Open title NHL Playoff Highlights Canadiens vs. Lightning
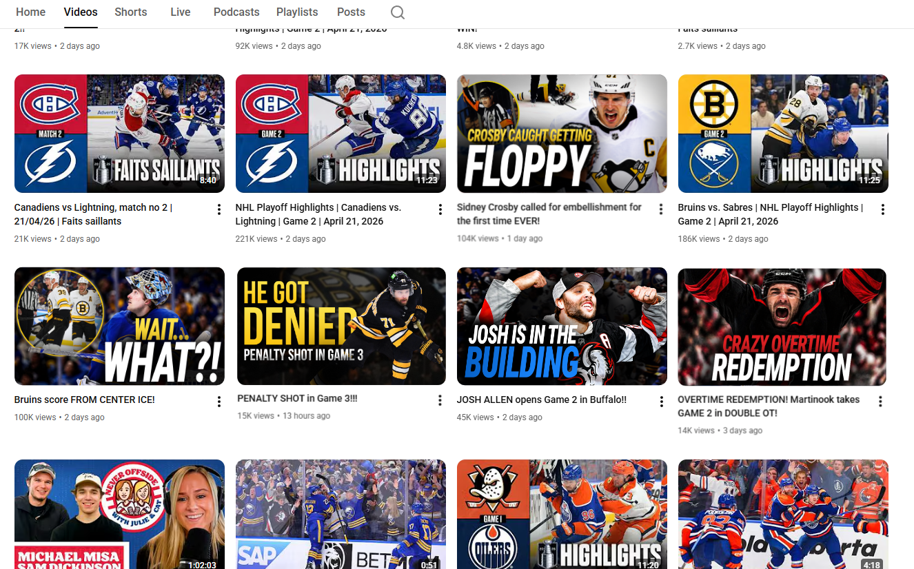The image size is (914, 569). coord(318,214)
